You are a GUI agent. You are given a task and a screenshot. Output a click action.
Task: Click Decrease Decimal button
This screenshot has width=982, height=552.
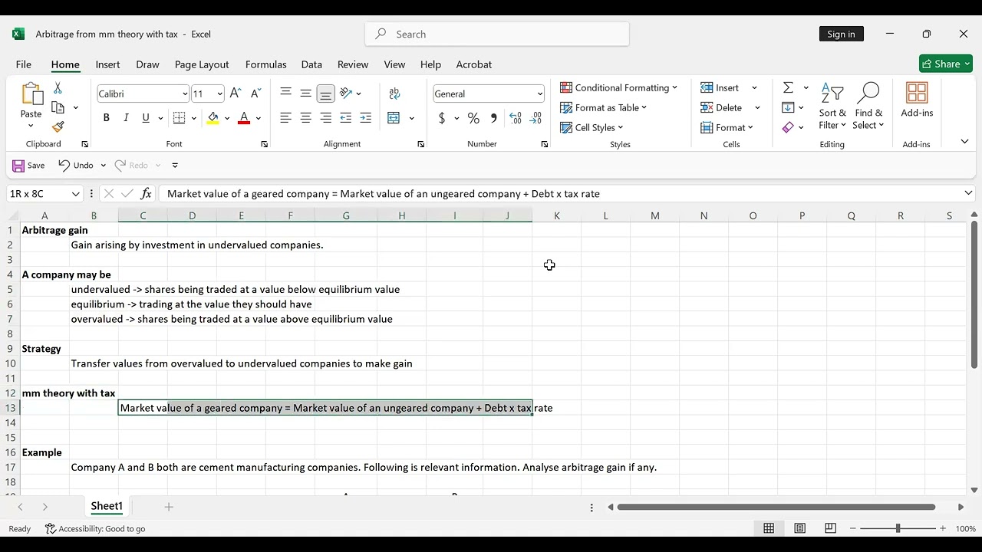(x=535, y=118)
